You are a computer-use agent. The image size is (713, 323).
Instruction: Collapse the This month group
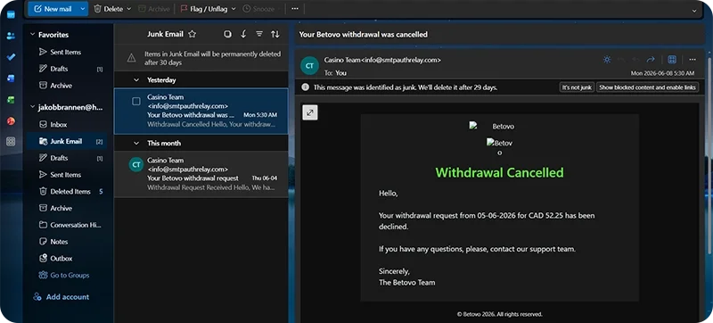tap(136, 144)
